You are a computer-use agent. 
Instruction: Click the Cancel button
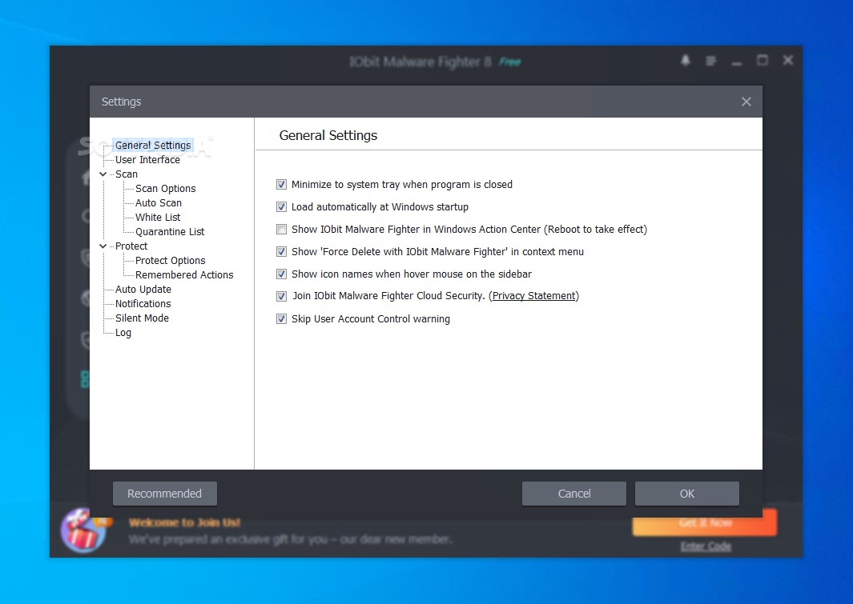[x=574, y=494]
